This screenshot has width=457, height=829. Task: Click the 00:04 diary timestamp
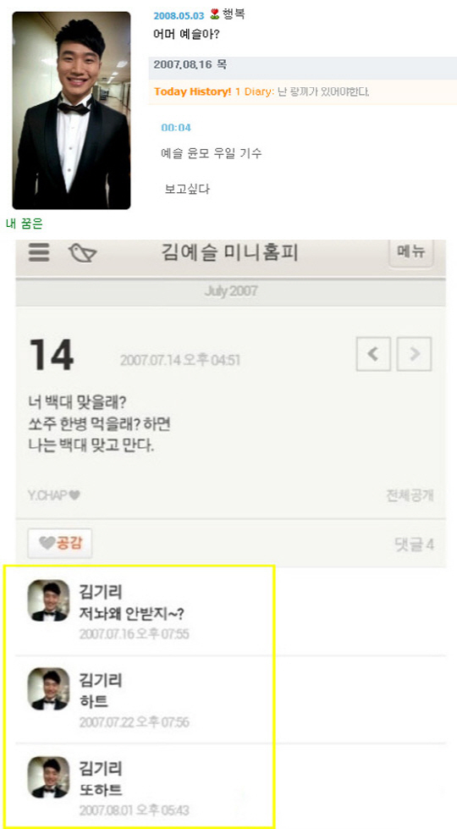(176, 127)
